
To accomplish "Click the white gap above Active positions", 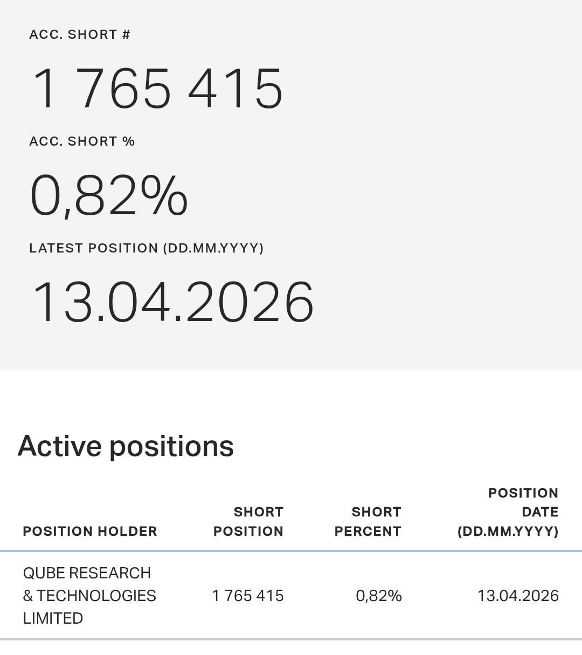I will (x=291, y=399).
